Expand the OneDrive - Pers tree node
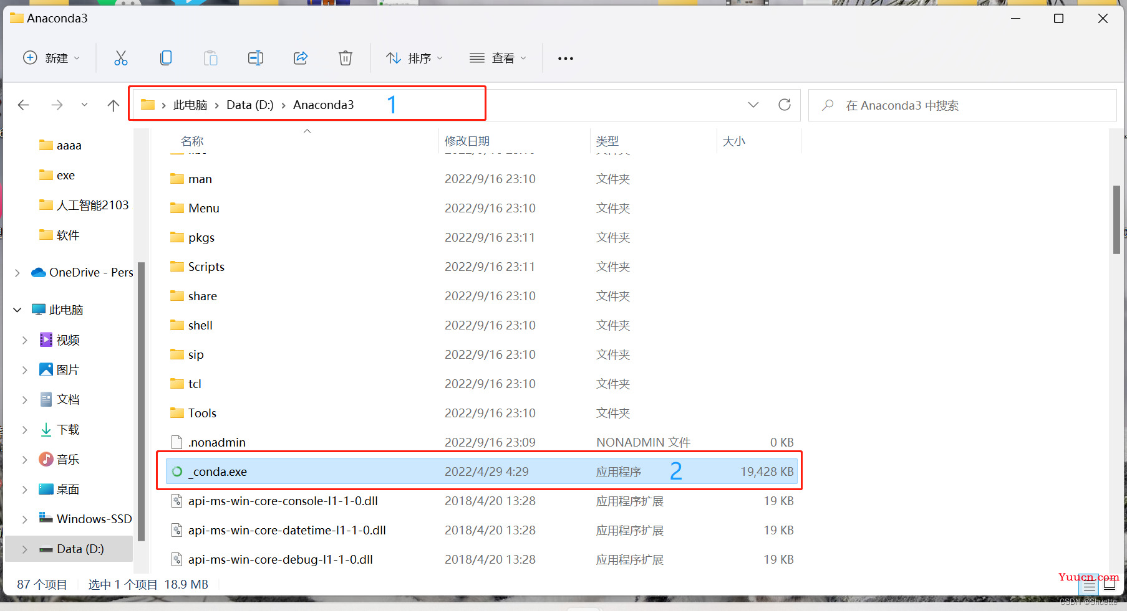This screenshot has height=611, width=1127. pyautogui.click(x=17, y=273)
